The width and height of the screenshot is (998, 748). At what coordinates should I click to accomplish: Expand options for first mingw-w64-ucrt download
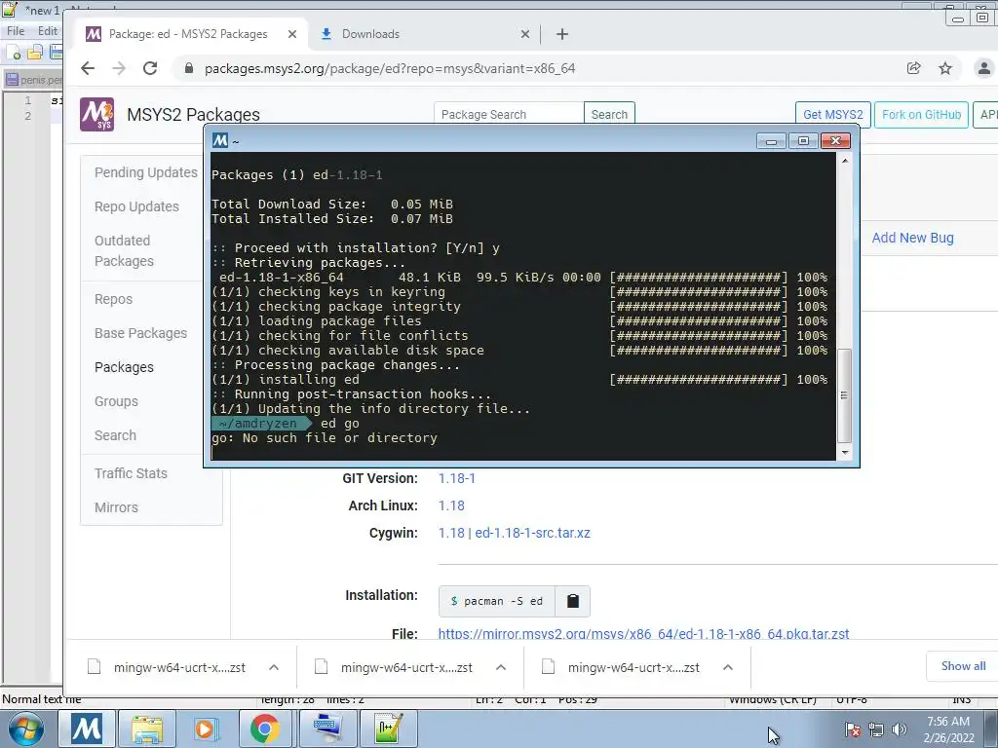(x=274, y=667)
